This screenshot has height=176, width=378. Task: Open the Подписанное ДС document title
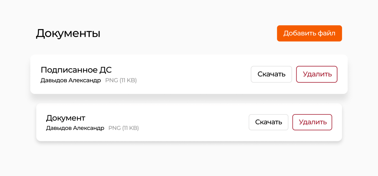(76, 70)
